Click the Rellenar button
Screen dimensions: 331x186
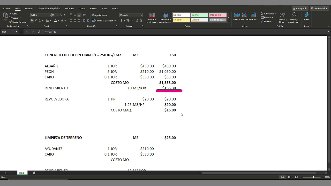click(x=267, y=18)
